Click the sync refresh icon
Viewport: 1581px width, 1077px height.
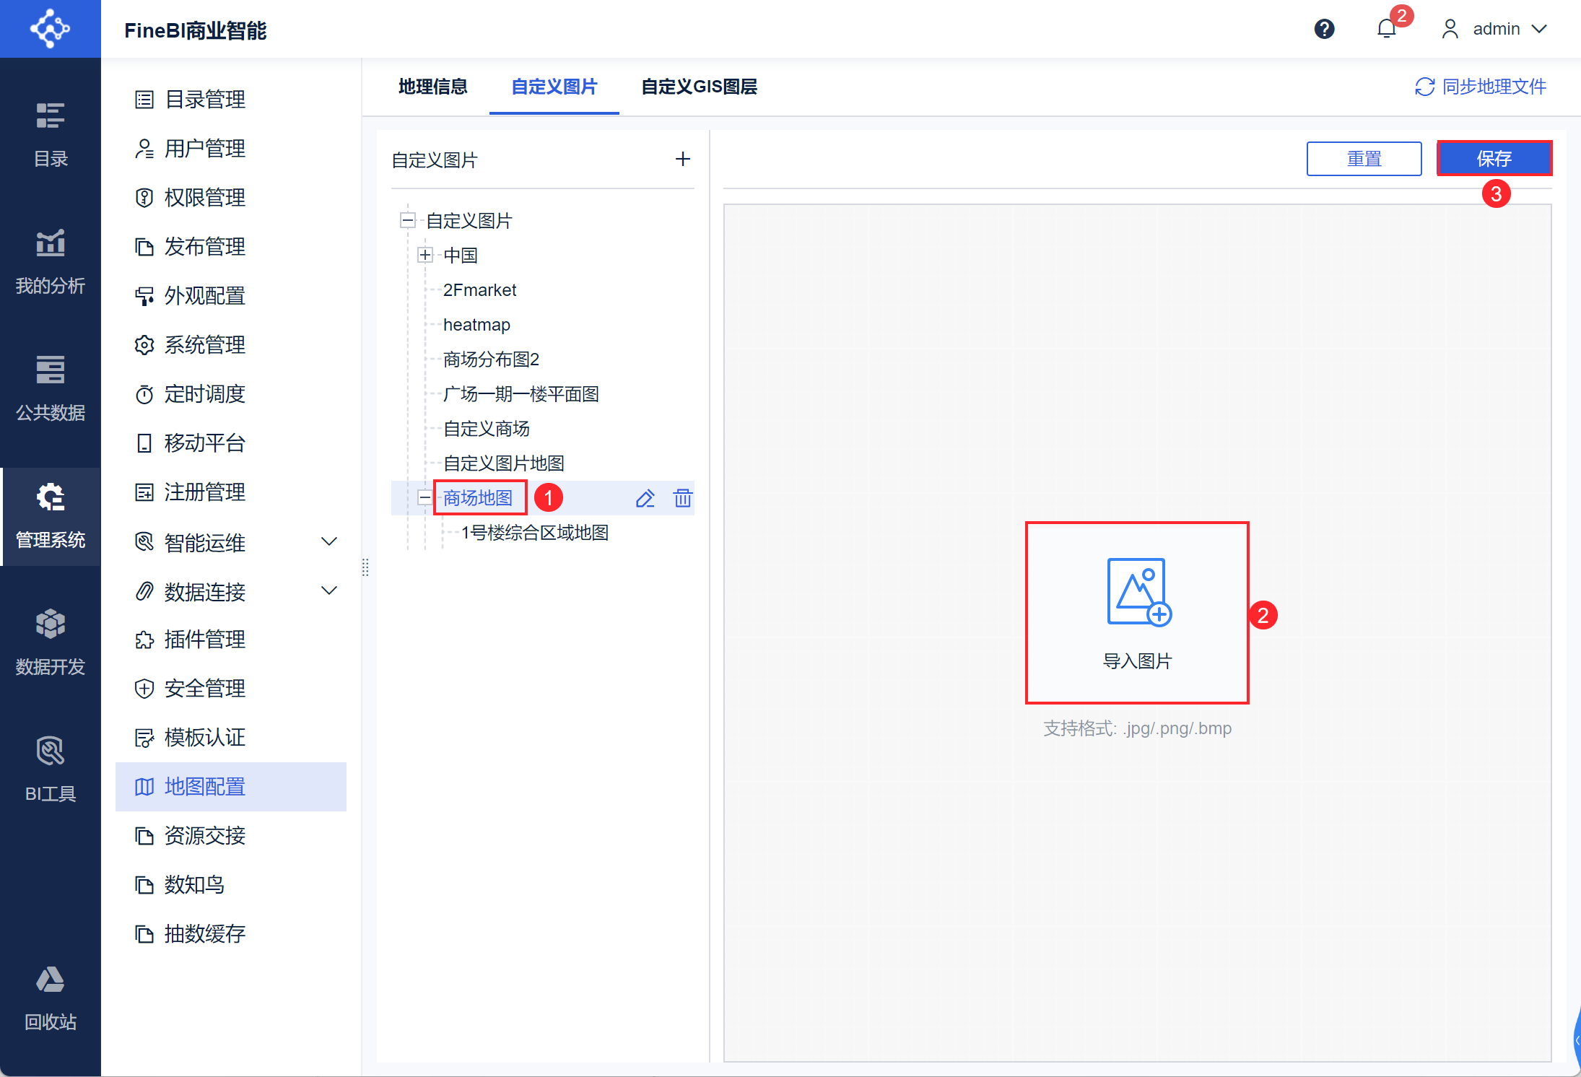click(x=1424, y=87)
